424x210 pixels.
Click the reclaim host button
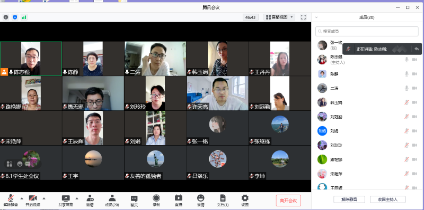tap(387, 199)
